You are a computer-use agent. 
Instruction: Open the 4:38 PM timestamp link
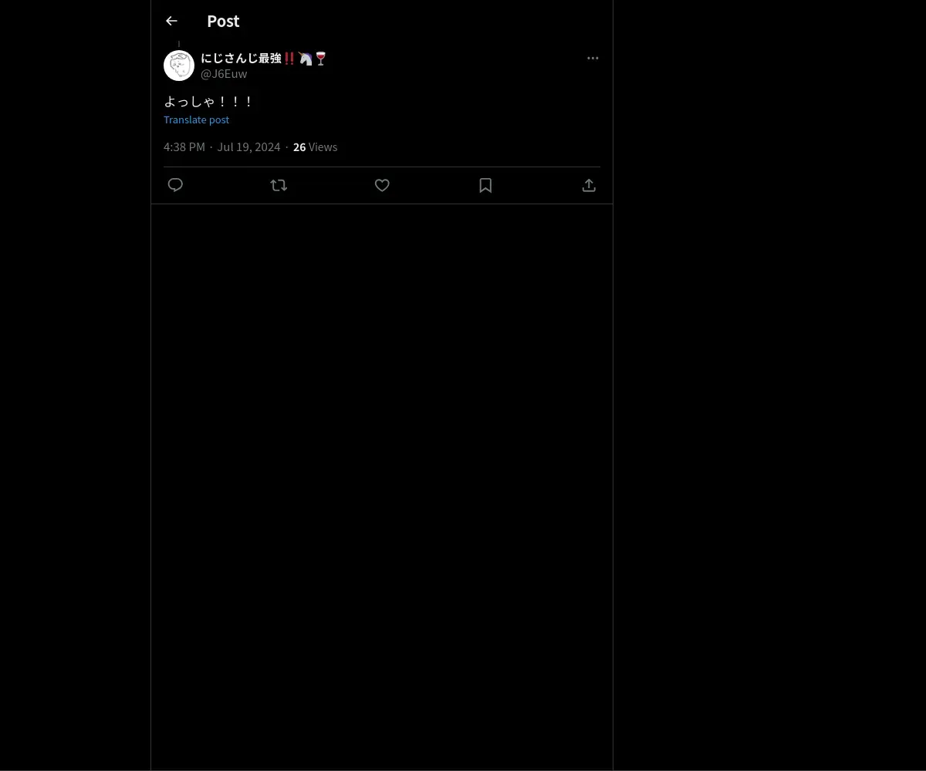coord(184,146)
